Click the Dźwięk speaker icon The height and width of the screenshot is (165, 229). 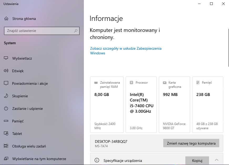click(x=6, y=71)
